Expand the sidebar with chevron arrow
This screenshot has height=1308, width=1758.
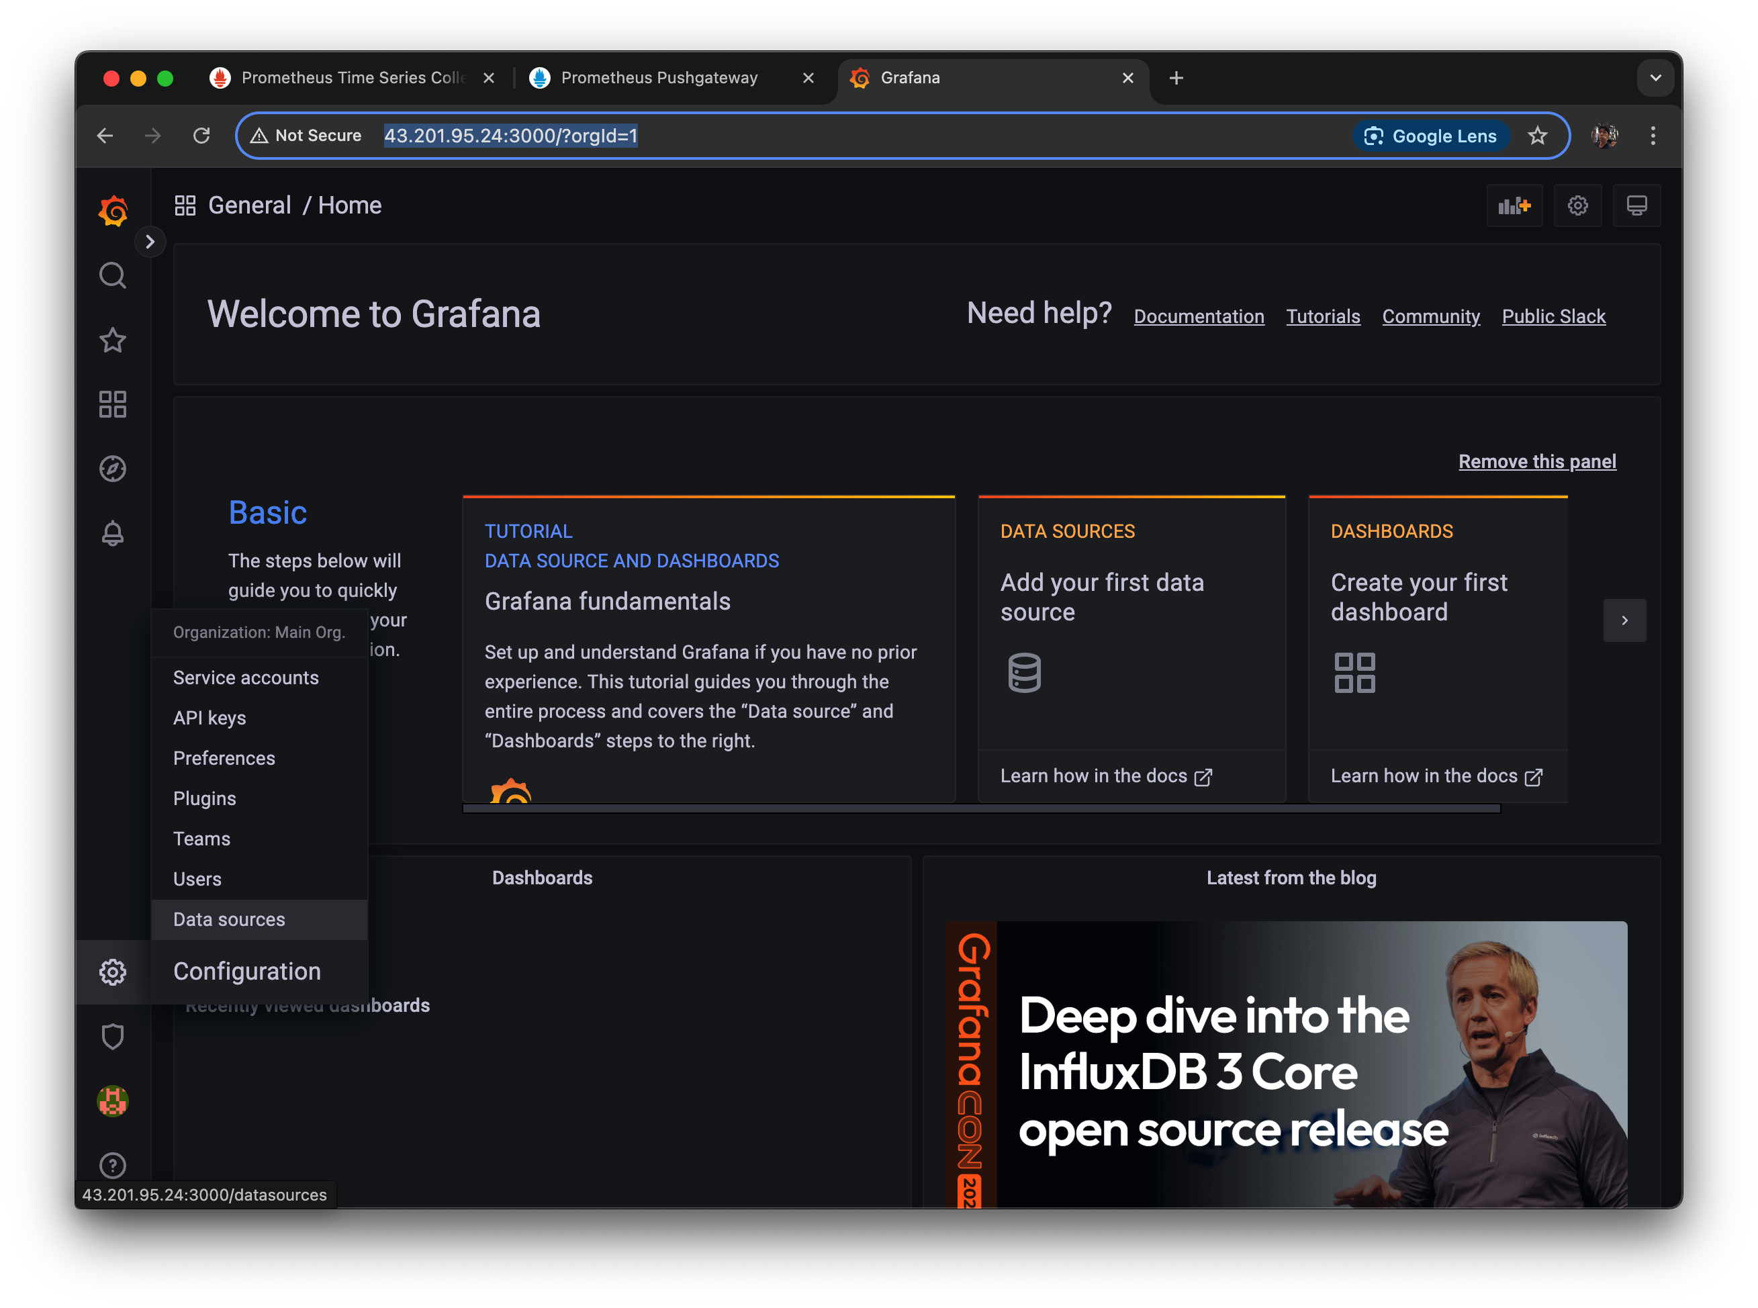pos(150,242)
